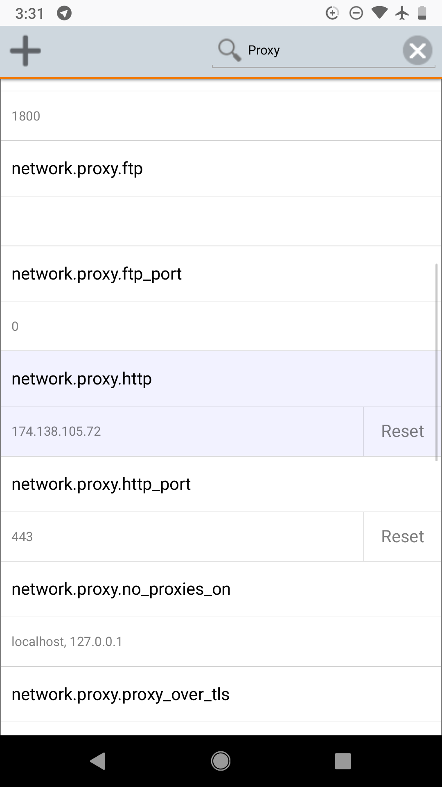Tap the ftp_port value 0
Viewport: 442px width, 787px height.
coord(15,326)
